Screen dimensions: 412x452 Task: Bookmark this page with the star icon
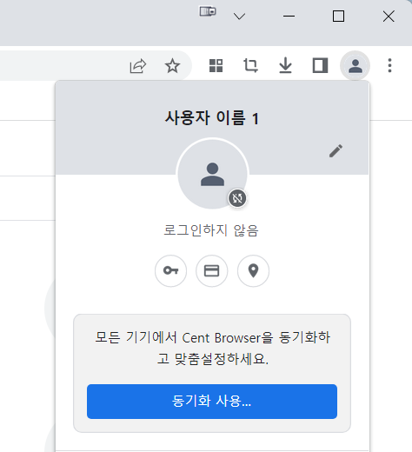point(172,66)
